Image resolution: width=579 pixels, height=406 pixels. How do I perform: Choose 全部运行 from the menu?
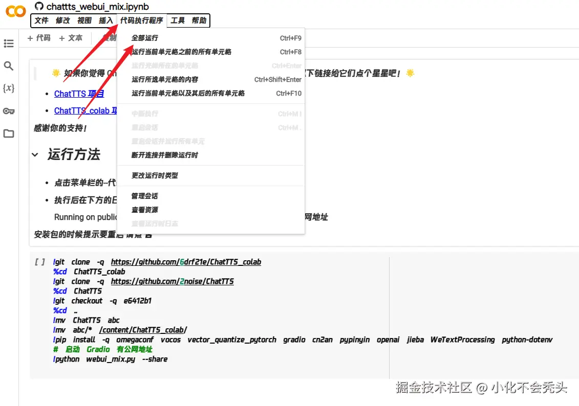click(x=211, y=38)
